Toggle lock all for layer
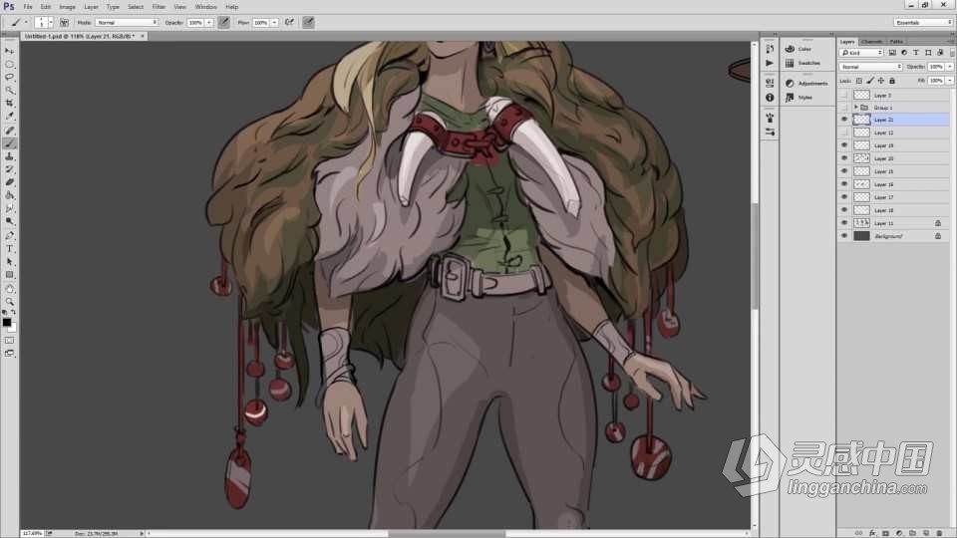This screenshot has height=538, width=957. click(891, 81)
